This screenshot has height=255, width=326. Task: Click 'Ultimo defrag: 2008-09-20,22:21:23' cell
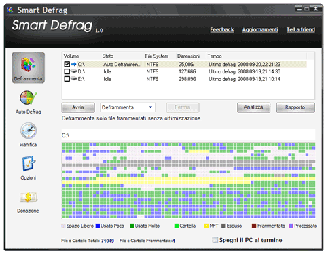(244, 65)
